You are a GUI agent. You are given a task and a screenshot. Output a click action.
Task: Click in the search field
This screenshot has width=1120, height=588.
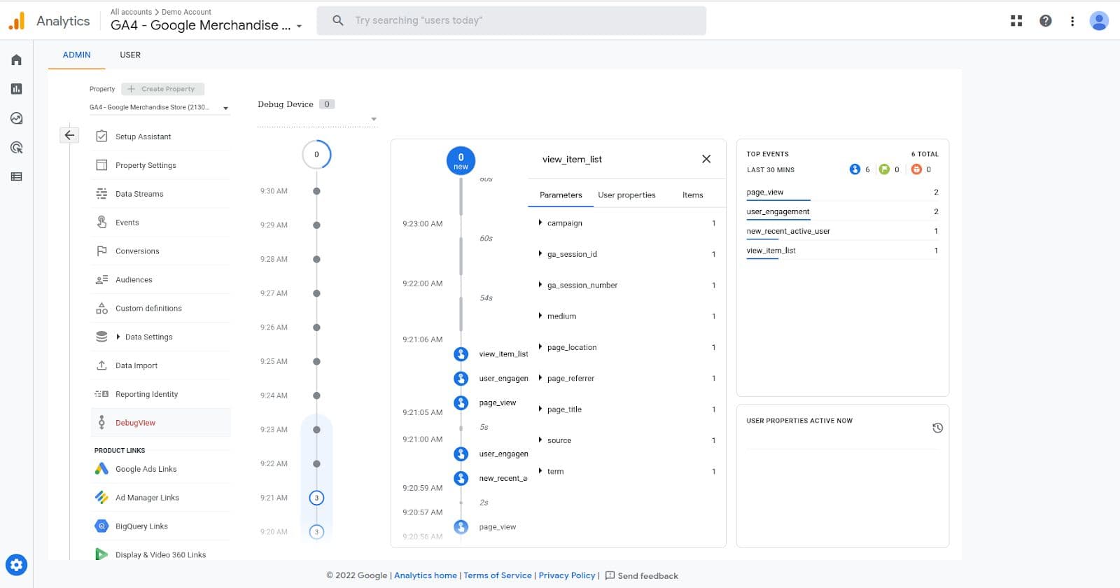pos(511,20)
